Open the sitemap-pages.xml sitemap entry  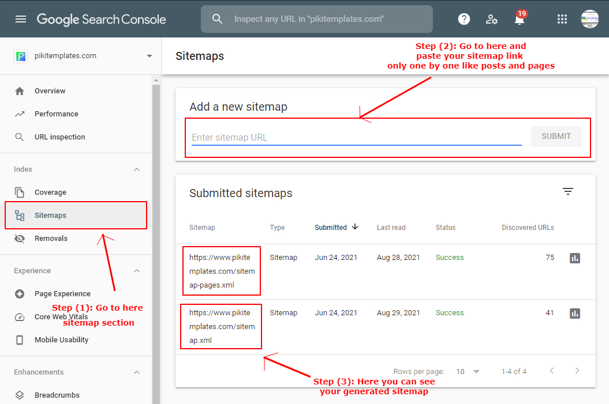tap(222, 271)
